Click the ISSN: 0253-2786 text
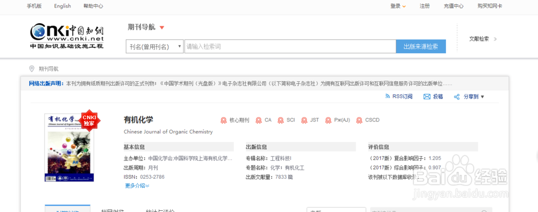This screenshot has width=538, height=212. click(x=144, y=177)
